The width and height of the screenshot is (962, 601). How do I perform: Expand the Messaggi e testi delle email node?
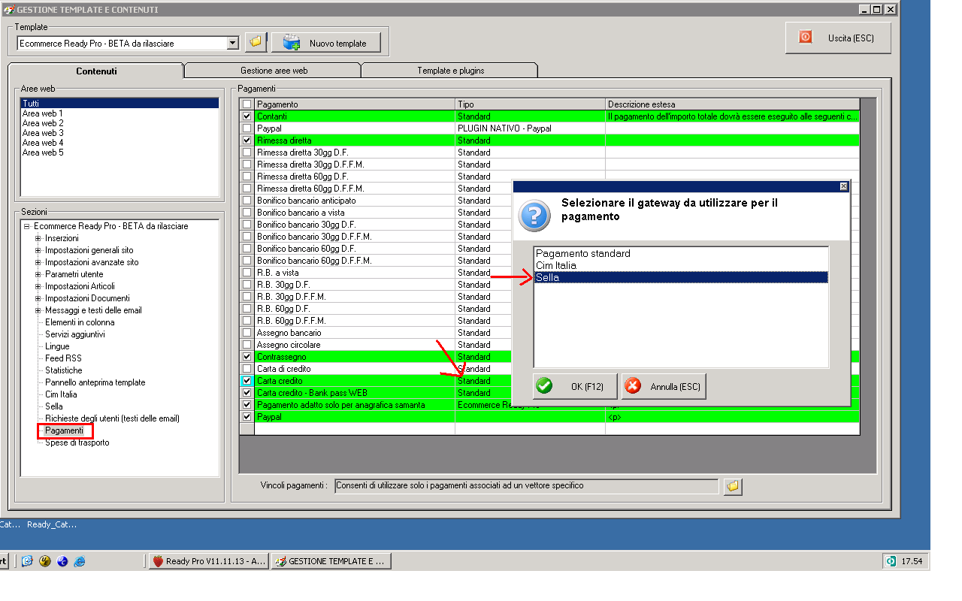(38, 310)
